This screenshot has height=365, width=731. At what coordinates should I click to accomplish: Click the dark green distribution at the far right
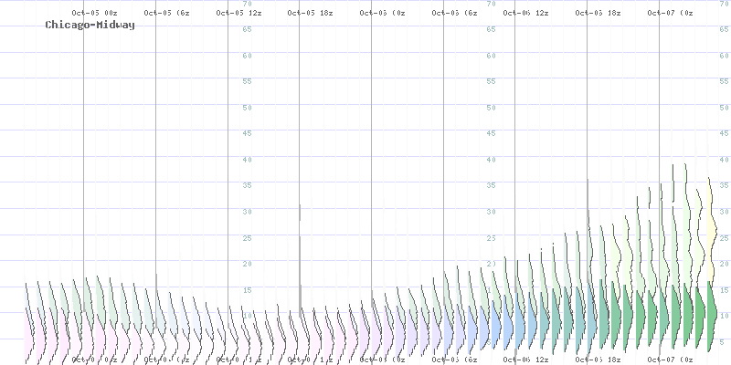click(x=709, y=319)
